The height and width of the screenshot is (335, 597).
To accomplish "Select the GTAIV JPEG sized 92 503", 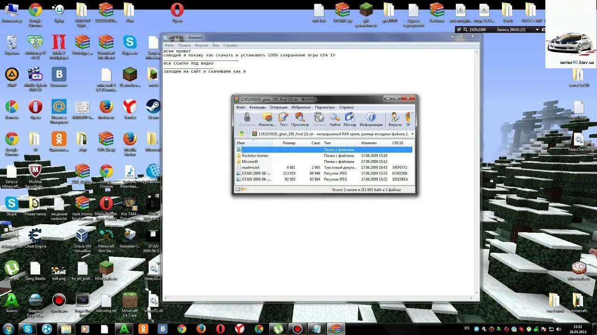I will pos(324,179).
